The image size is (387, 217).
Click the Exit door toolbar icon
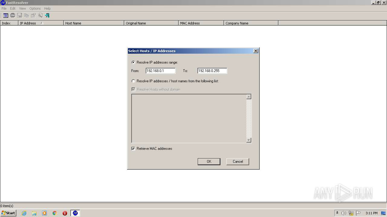47,15
